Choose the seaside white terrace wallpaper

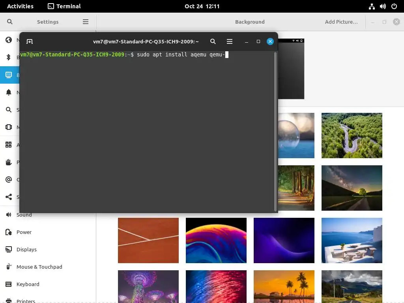(x=352, y=240)
